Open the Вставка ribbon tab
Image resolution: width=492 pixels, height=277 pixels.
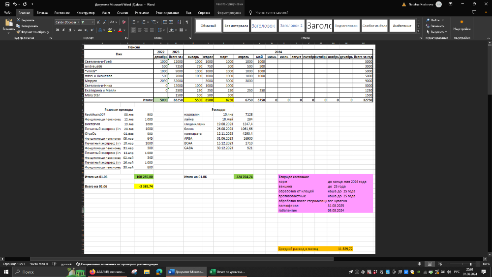42,12
